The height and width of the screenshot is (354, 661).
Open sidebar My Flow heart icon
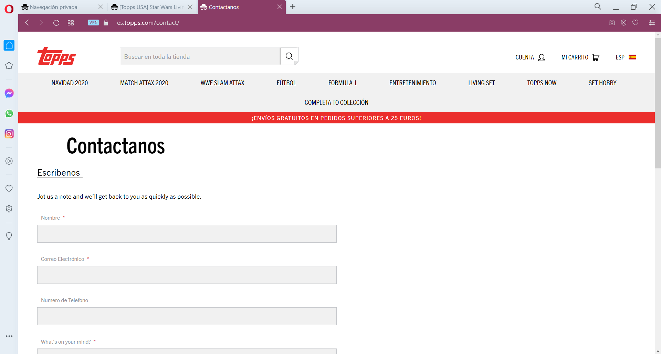pos(9,188)
